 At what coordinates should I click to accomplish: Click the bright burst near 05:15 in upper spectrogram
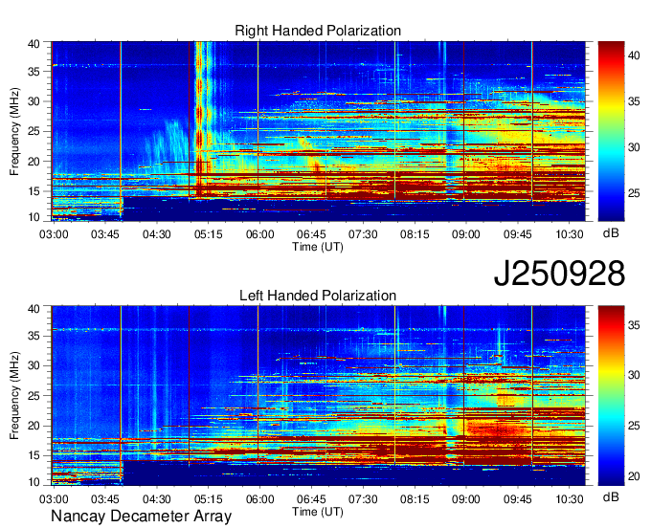pos(201,115)
